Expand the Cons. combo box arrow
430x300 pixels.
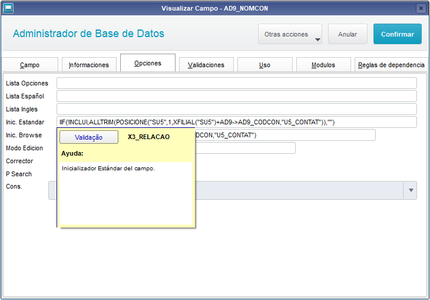(x=411, y=190)
